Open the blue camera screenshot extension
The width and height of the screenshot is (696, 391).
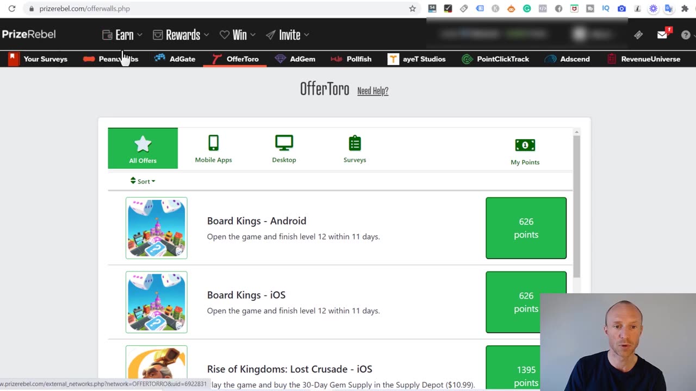pyautogui.click(x=622, y=9)
